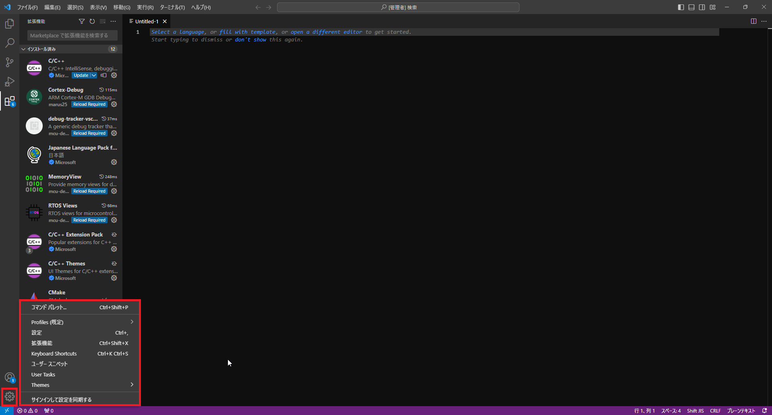The width and height of the screenshot is (772, 415).
Task: Click the 'Select a language' link
Action: [178, 32]
